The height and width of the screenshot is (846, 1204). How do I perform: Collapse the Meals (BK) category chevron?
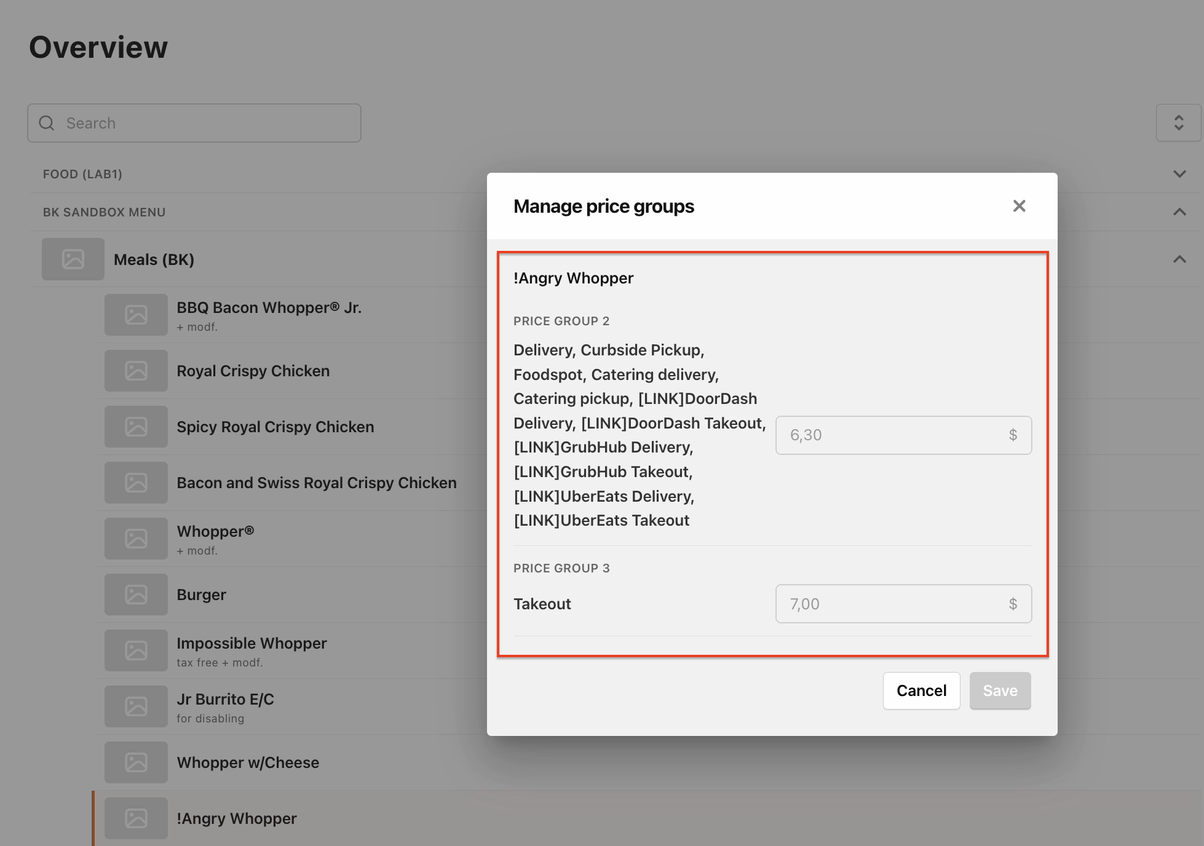click(x=1179, y=259)
